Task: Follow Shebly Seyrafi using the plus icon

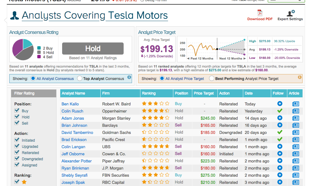Action: [x=280, y=175]
